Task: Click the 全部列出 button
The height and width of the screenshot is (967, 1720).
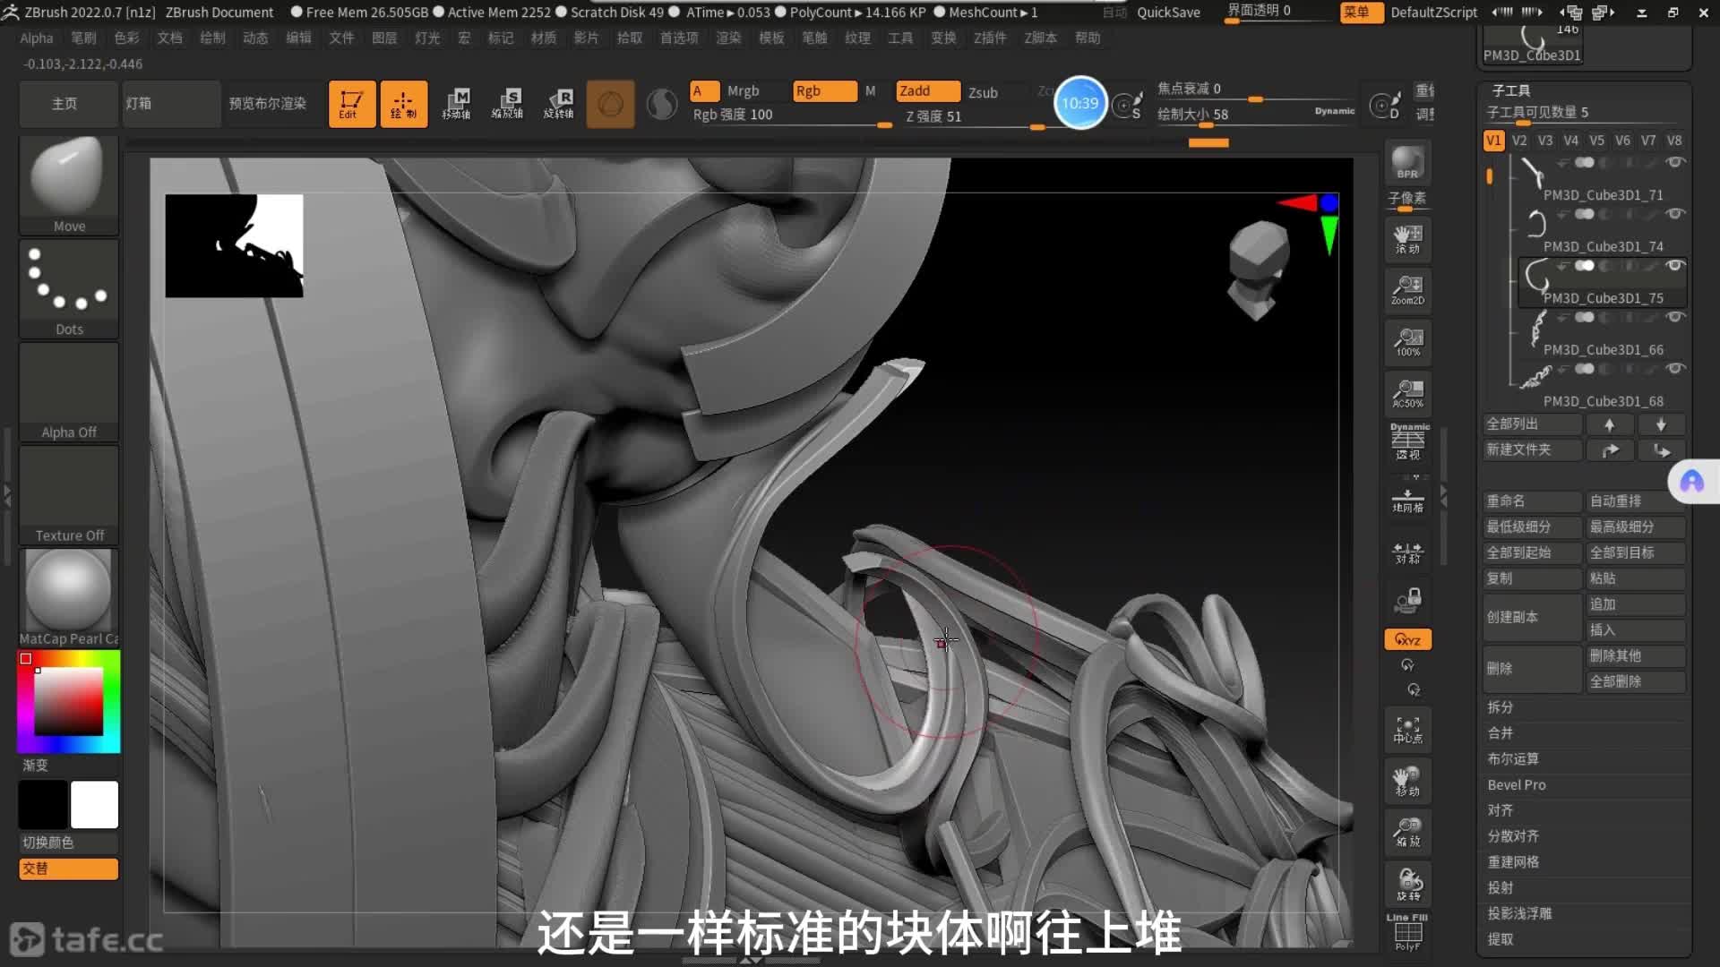Action: point(1531,424)
